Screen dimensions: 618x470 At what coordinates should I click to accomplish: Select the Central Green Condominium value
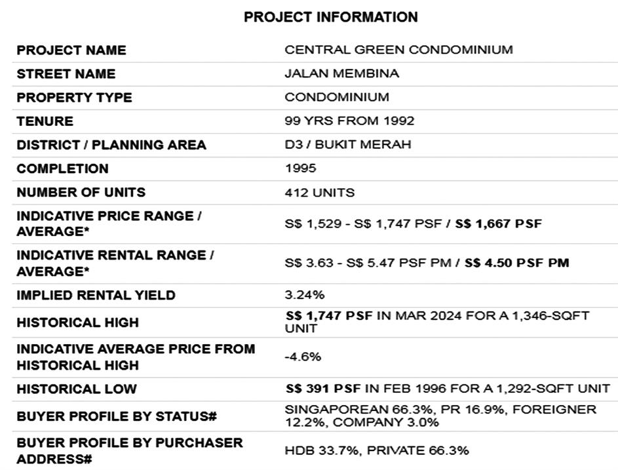(398, 50)
